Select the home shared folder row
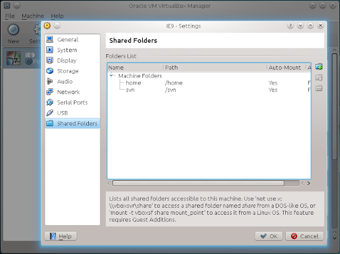Image resolution: width=340 pixels, height=254 pixels. [x=209, y=83]
